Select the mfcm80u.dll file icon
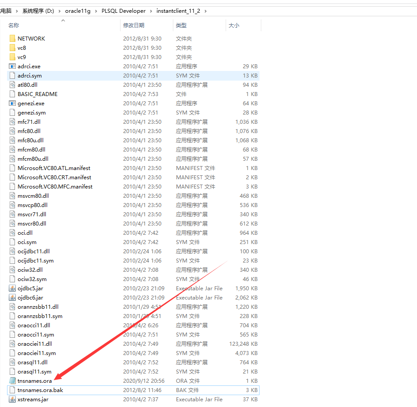 click(x=12, y=159)
